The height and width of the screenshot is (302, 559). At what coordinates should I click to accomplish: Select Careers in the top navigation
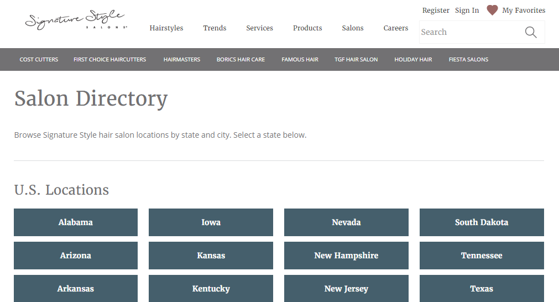click(396, 28)
